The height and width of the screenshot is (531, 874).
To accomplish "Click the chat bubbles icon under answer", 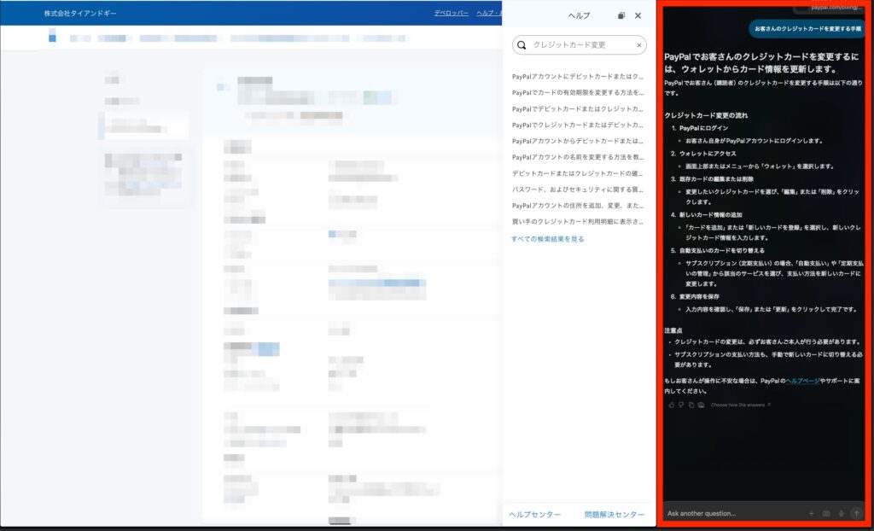I will [x=702, y=405].
